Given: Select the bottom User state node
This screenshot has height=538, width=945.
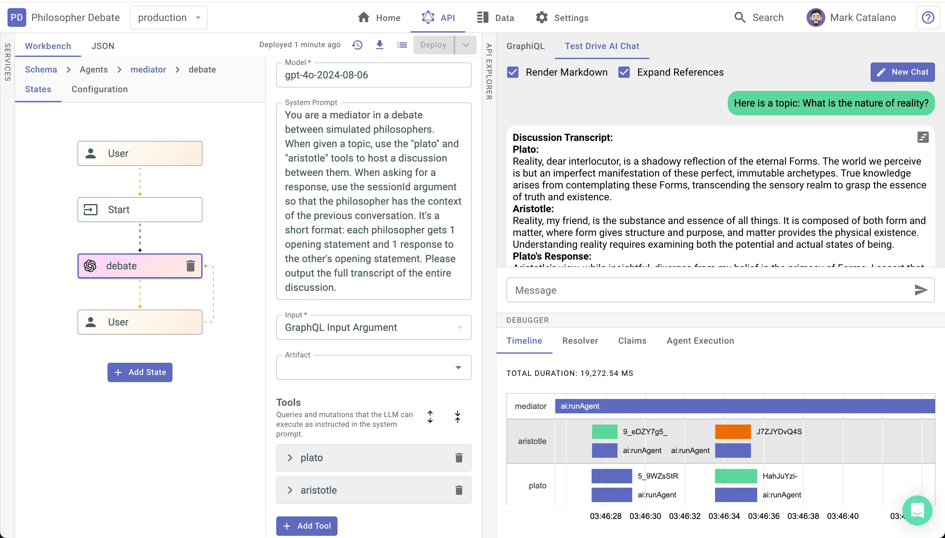Looking at the screenshot, I should (x=140, y=322).
